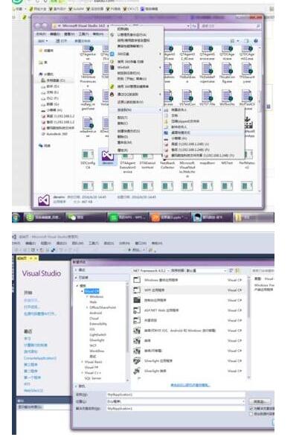Viewport: 302px width, 440px height.
Task: Toggle add to source control checkbox
Action: pos(251,414)
